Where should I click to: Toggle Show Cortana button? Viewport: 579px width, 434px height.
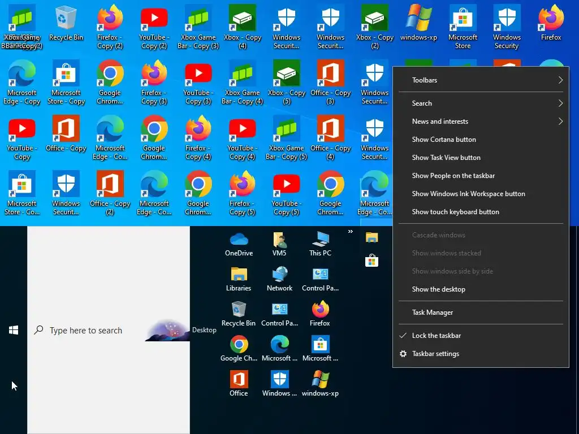tap(481, 140)
